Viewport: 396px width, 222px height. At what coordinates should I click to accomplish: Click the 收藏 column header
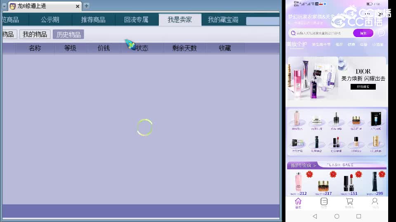point(225,48)
